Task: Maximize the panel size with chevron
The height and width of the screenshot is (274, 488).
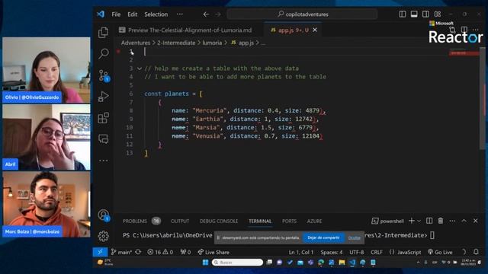Action: pos(464,221)
